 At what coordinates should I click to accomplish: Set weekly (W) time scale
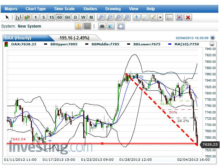[83, 17]
